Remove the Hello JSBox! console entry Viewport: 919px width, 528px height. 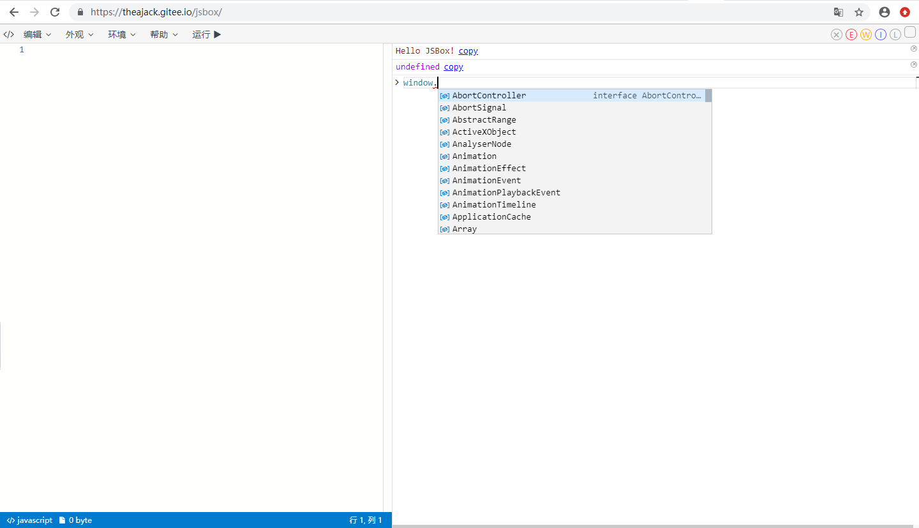pos(914,49)
